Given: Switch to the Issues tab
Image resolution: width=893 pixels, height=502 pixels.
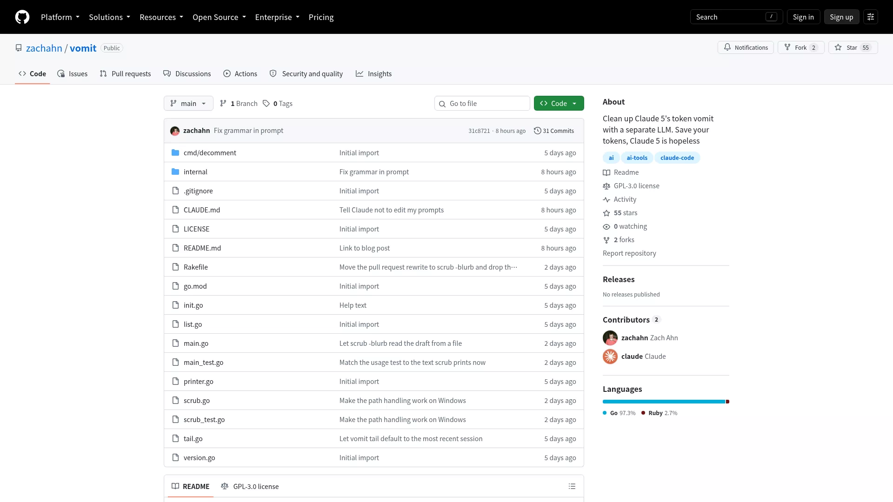Looking at the screenshot, I should [72, 74].
